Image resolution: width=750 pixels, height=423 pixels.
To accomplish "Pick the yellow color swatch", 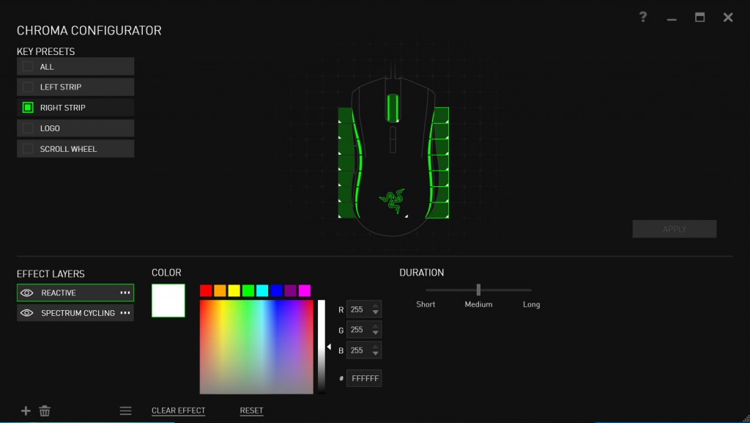I will tap(234, 290).
